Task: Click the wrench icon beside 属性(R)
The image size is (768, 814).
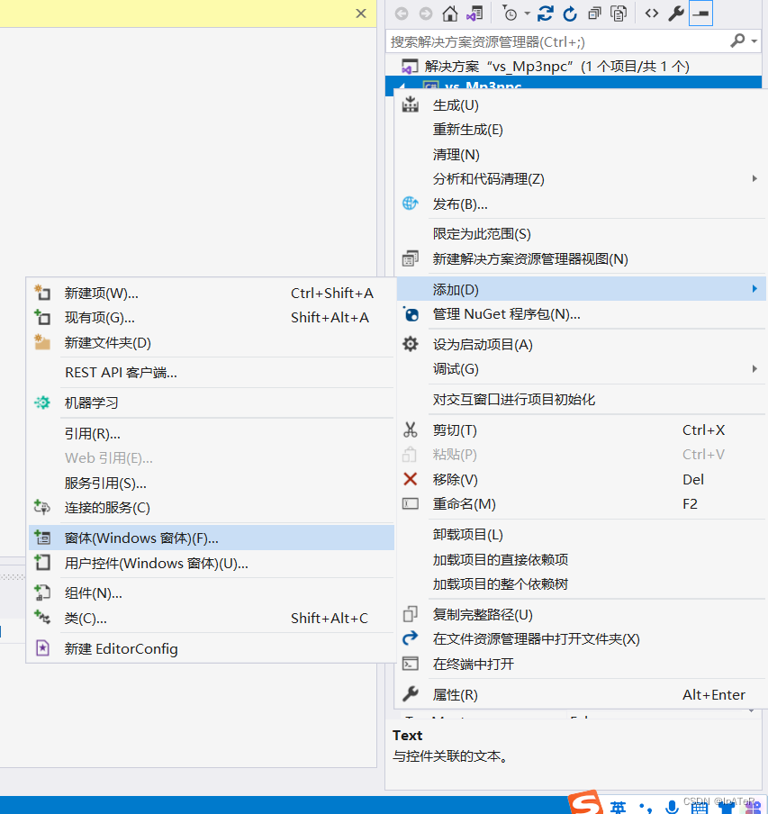Action: 411,694
